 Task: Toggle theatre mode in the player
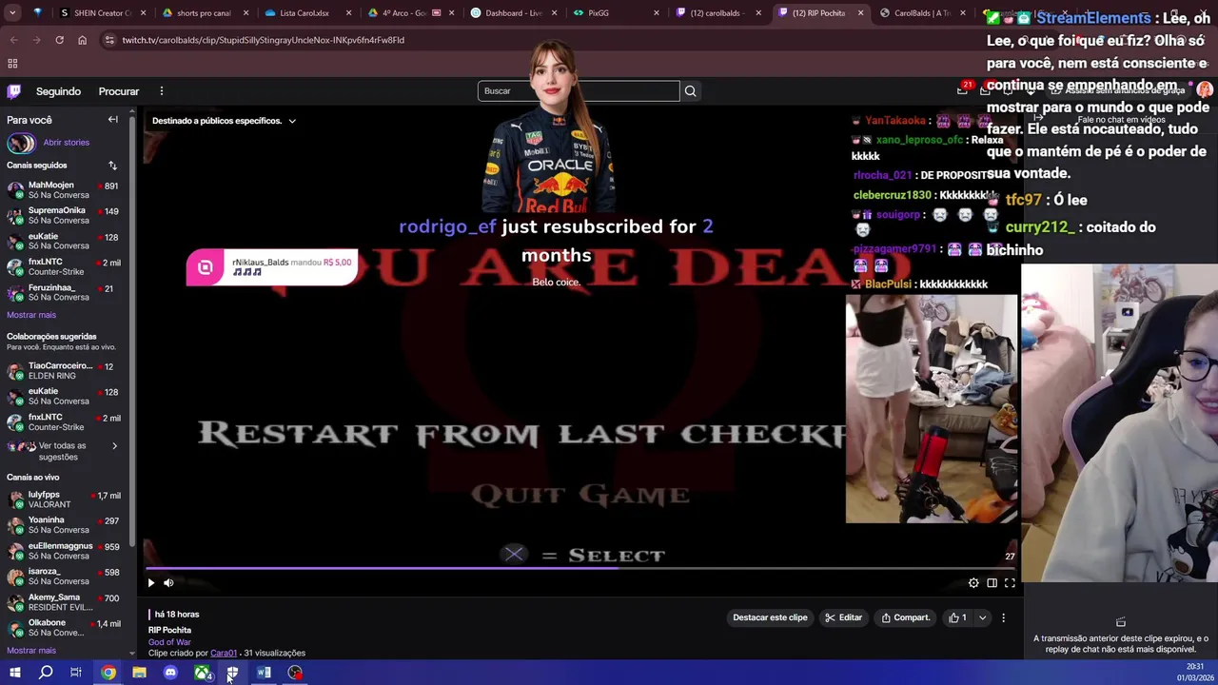coord(992,583)
